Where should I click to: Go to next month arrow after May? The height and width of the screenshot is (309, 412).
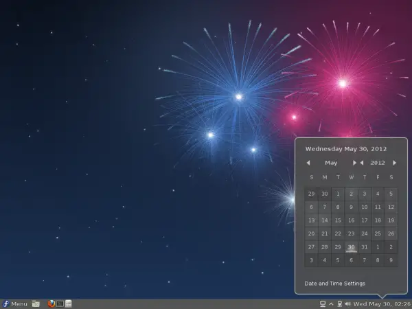point(354,163)
